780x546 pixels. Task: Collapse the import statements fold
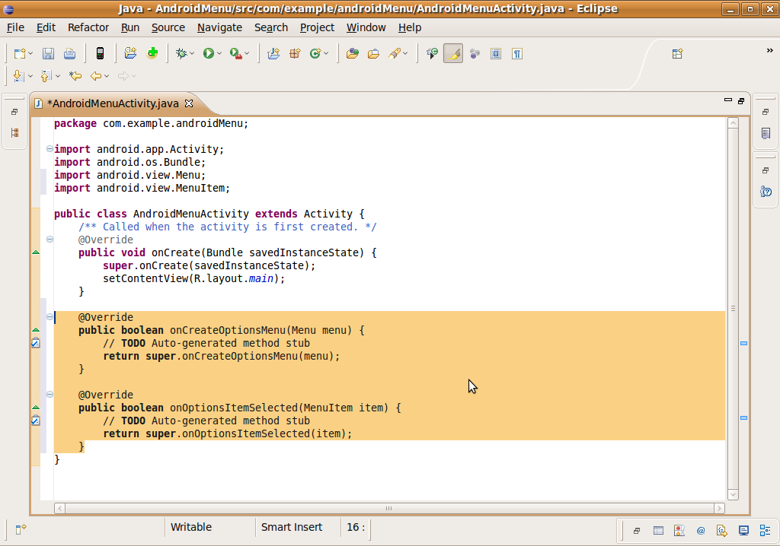50,148
